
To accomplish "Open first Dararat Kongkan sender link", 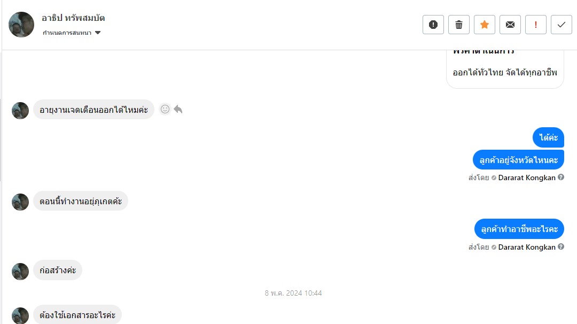I will point(527,178).
